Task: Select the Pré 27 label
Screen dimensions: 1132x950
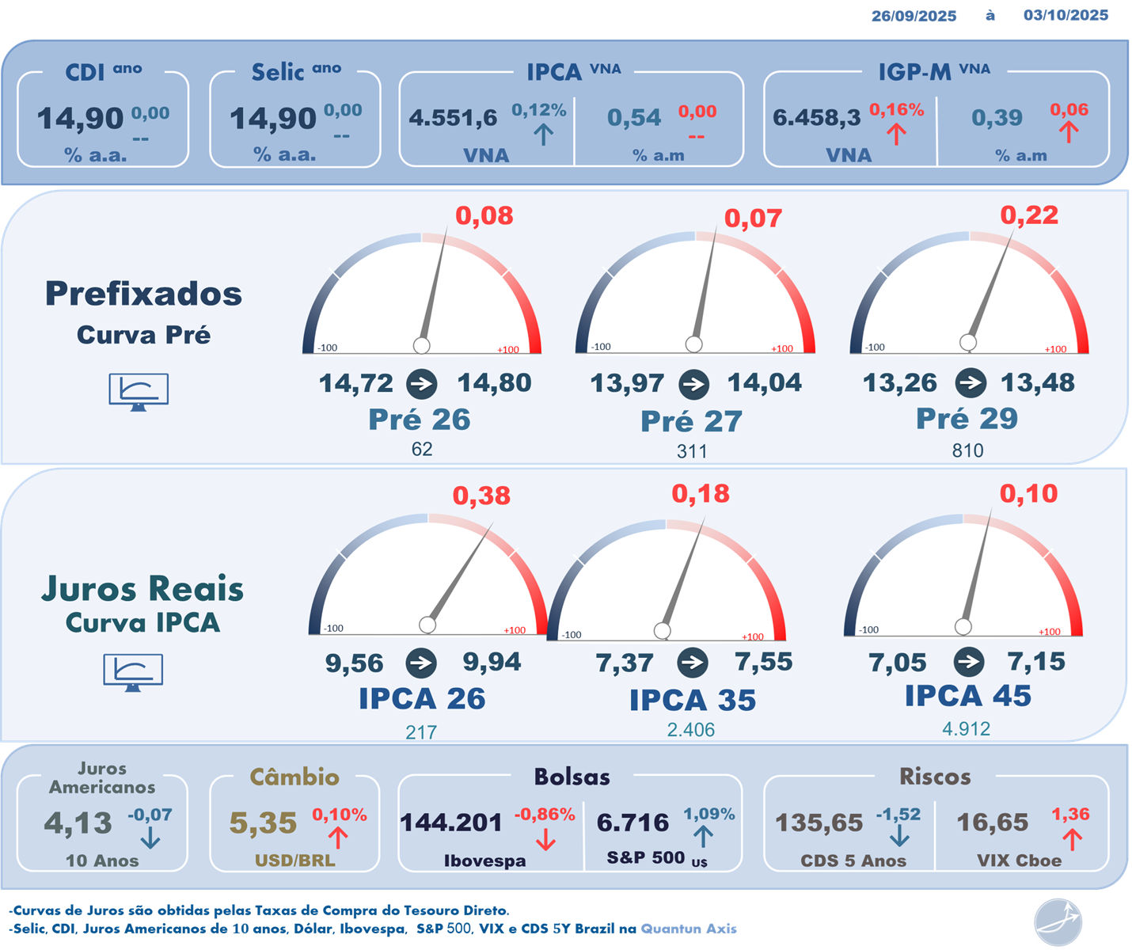Action: pos(691,421)
